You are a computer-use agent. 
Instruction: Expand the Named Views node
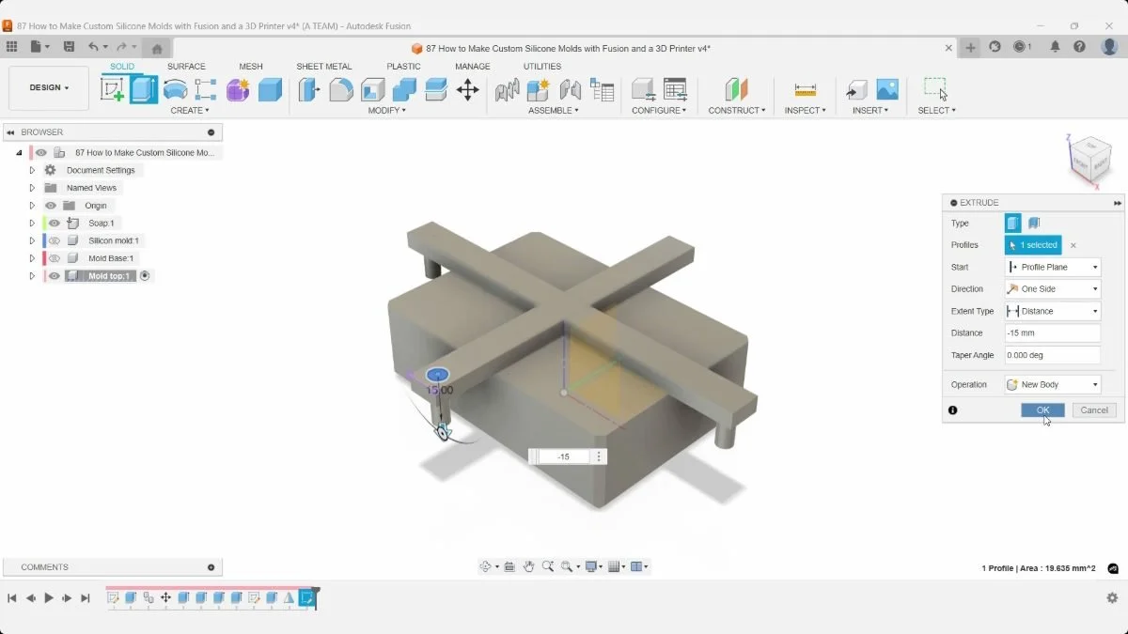click(32, 188)
